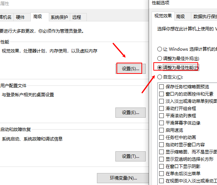Click the 与登录帐户相关的桌面设置 text
The image size is (217, 185).
click(x=28, y=95)
